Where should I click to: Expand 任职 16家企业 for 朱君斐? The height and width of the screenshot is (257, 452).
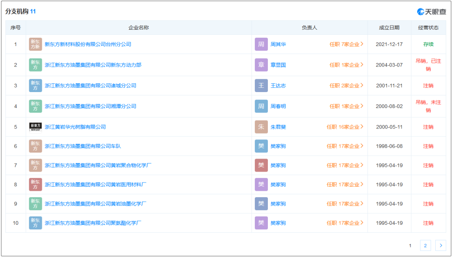tap(345, 127)
